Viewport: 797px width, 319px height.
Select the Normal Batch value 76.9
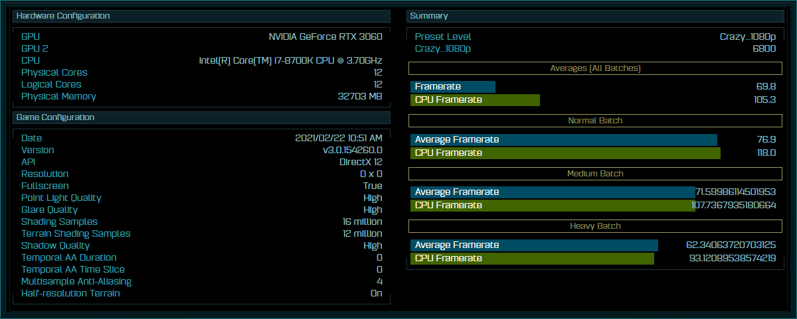[766, 140]
